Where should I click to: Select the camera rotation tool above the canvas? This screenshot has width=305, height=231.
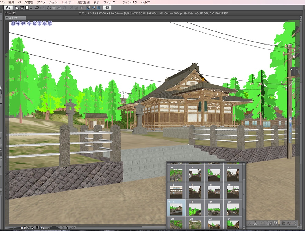coord(13,23)
